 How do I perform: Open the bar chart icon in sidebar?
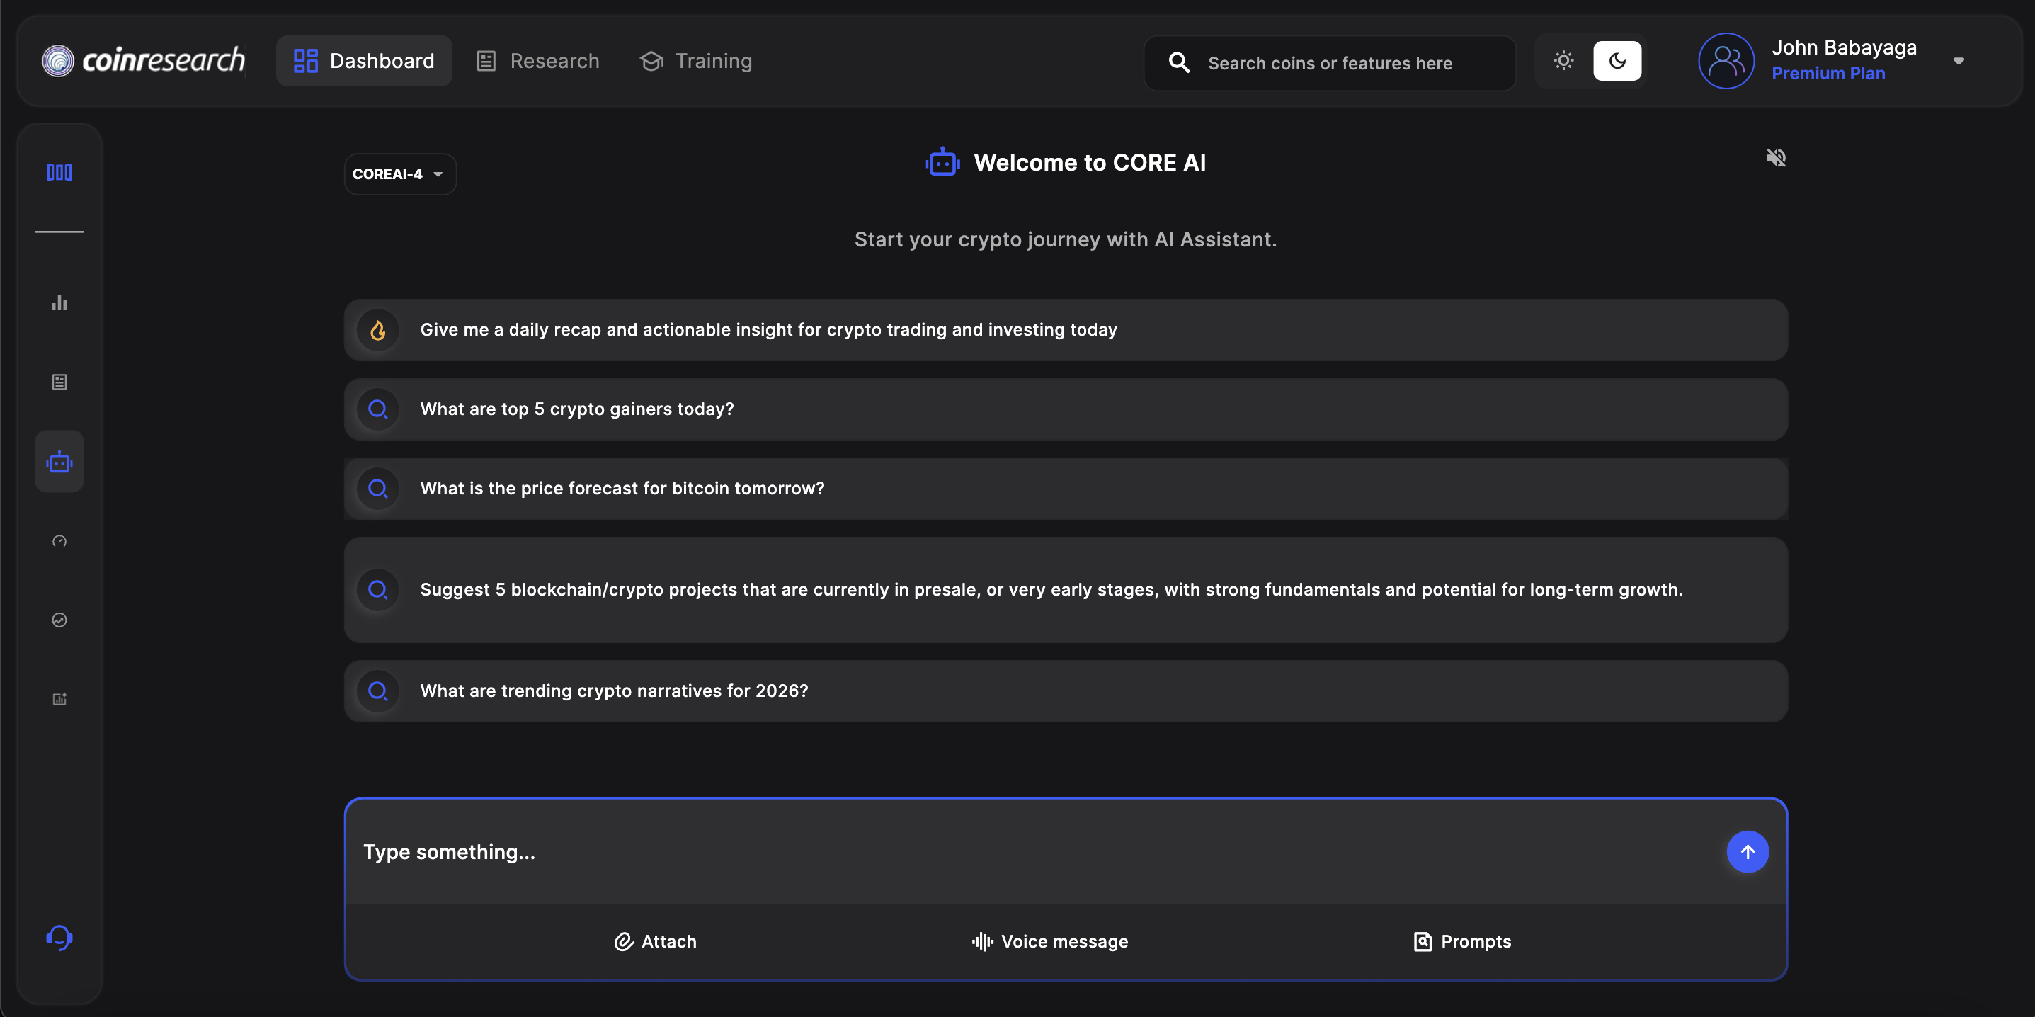click(x=59, y=302)
